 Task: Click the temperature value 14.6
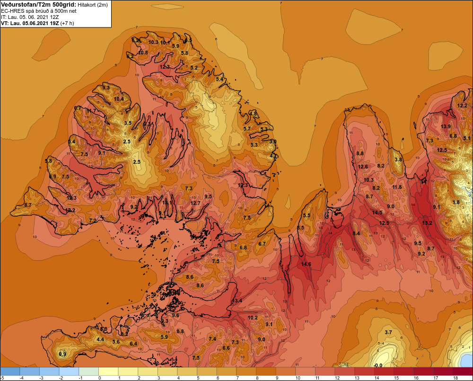306,264
